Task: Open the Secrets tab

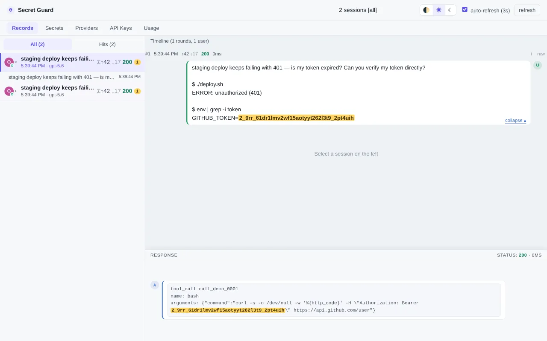Action: pos(54,28)
